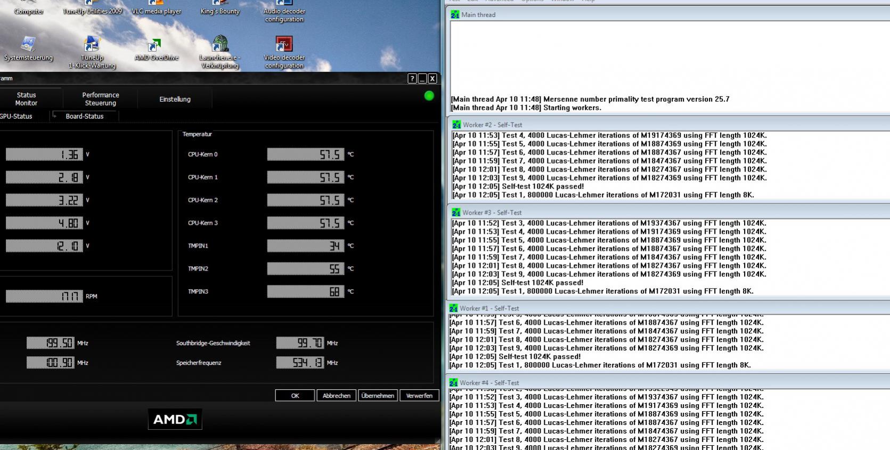This screenshot has height=450, width=890.
Task: Click Worker #2 'Self-test 1024K passed!' line
Action: [518, 186]
